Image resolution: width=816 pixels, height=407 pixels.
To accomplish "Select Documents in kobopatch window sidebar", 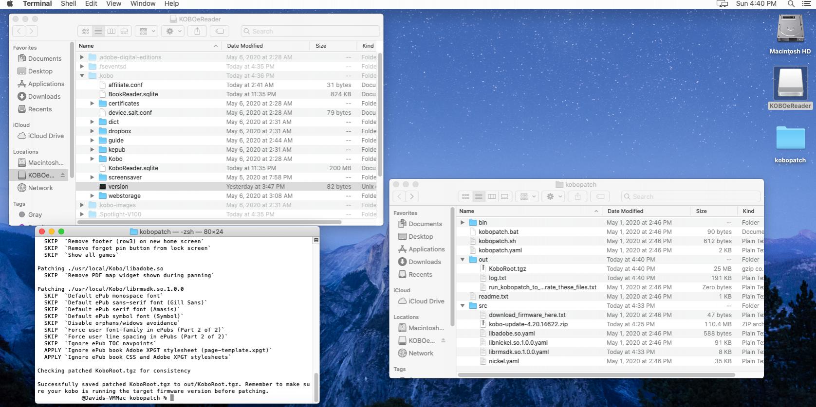I will tap(421, 224).
